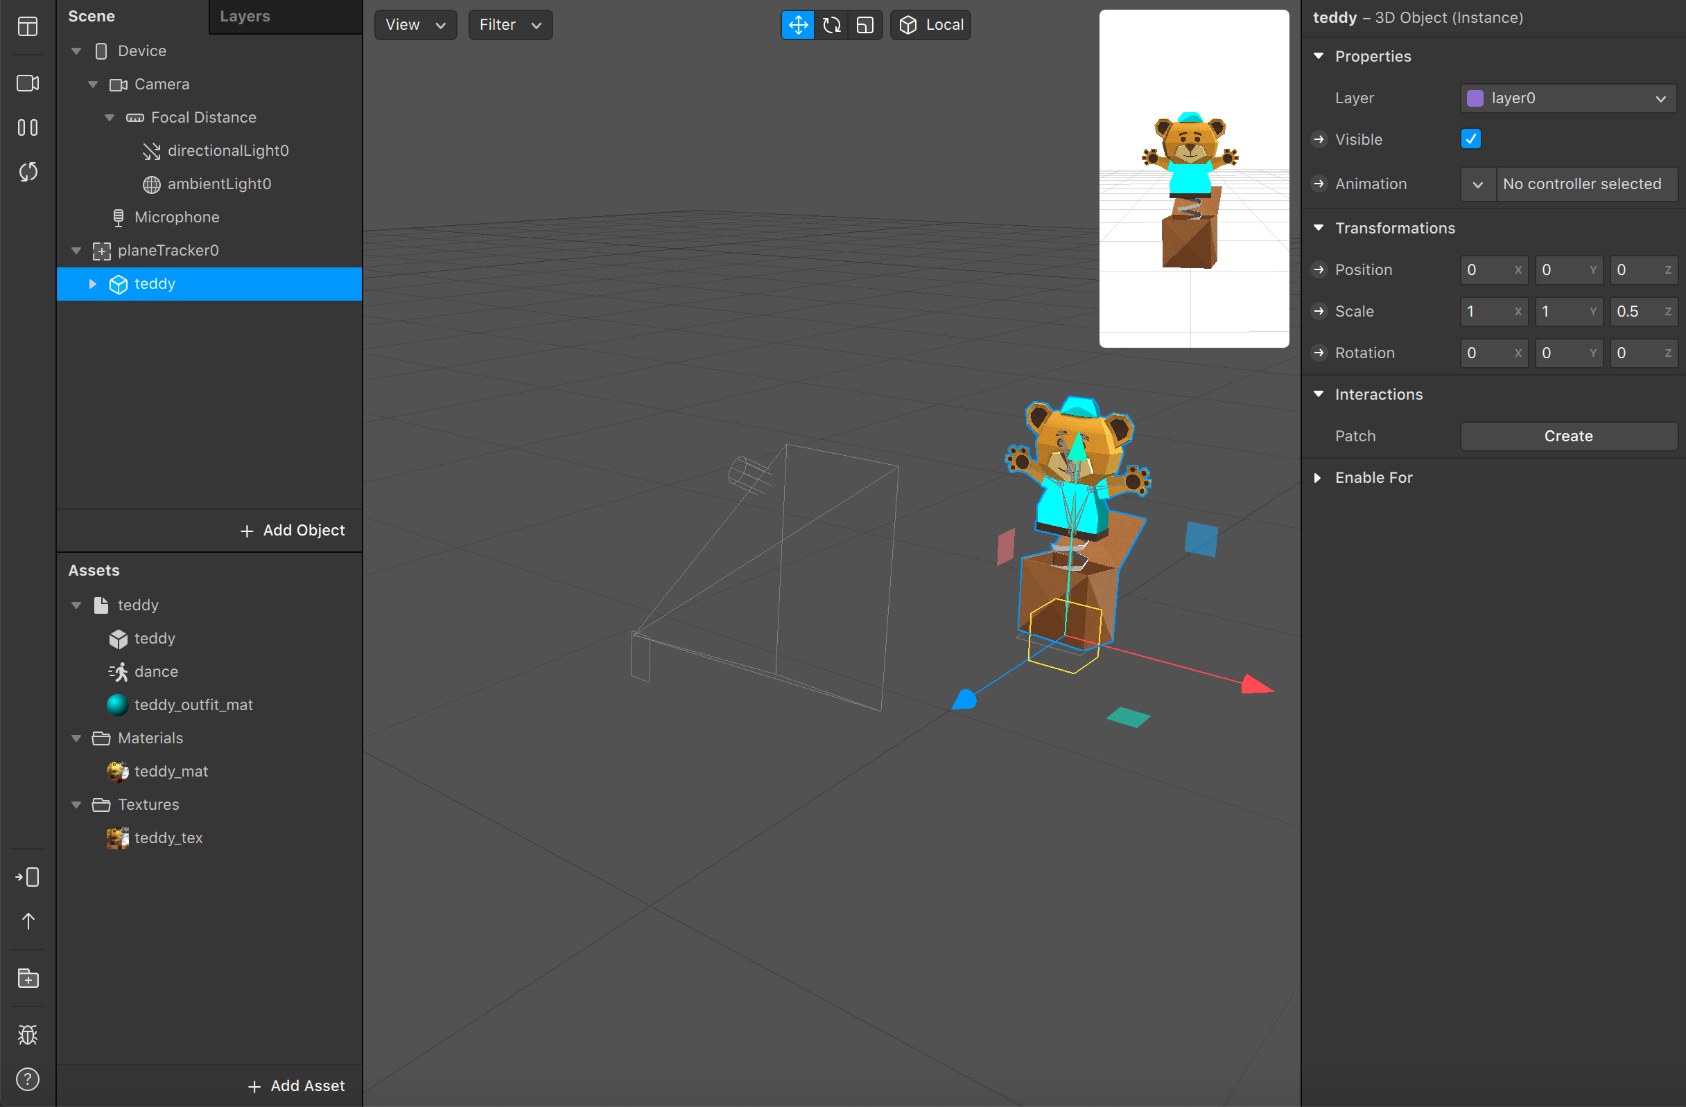Click the Scale X input field
The image size is (1686, 1107).
pos(1494,312)
